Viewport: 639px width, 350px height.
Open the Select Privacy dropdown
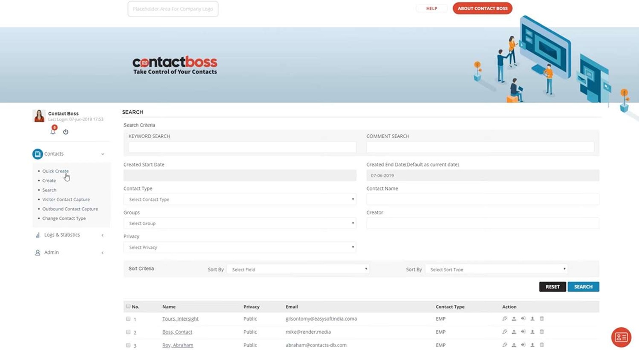(x=240, y=247)
